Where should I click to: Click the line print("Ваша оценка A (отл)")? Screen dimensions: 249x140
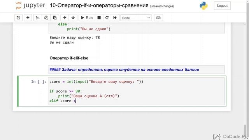(x=88, y=96)
